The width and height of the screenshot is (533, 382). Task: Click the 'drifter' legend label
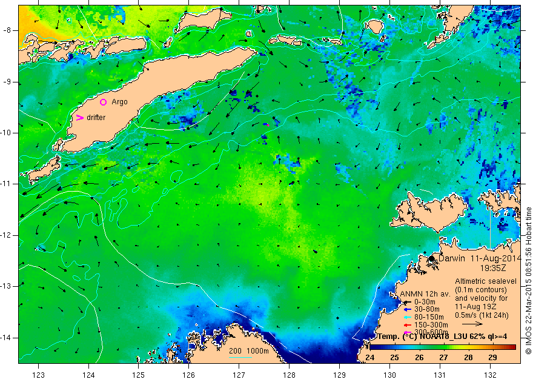pos(96,118)
